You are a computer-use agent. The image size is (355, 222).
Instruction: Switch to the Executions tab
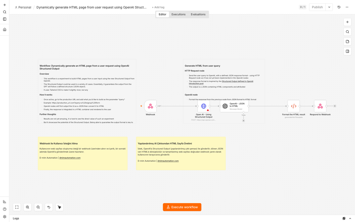tap(178, 14)
